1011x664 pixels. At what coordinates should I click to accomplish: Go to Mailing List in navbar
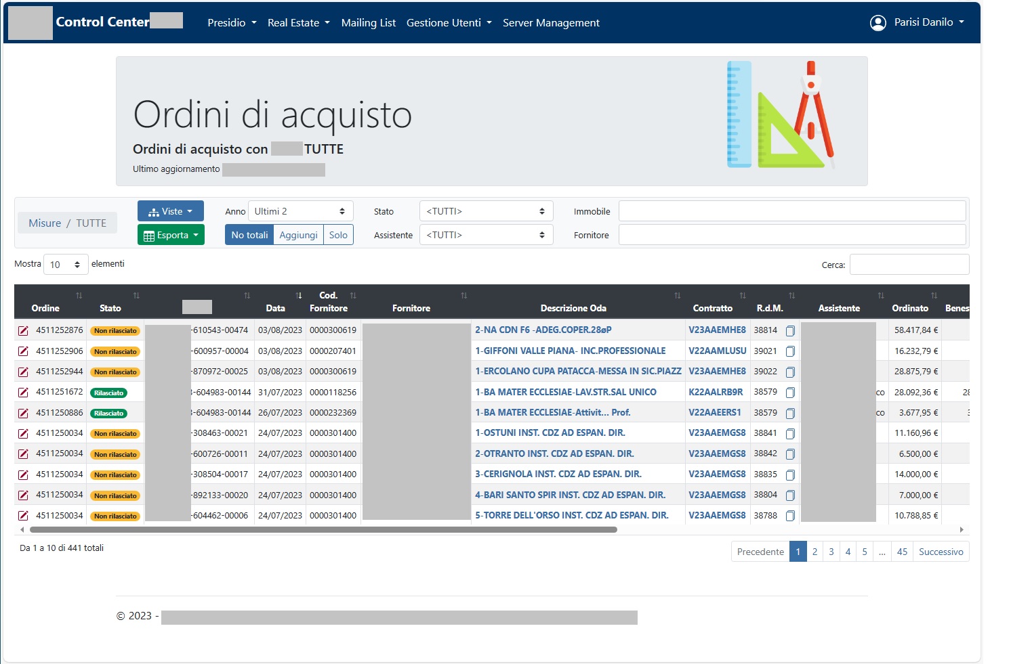tap(368, 23)
